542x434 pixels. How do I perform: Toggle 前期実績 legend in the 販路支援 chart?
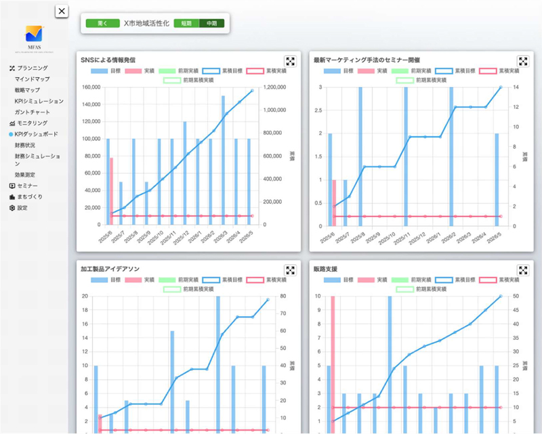(411, 280)
